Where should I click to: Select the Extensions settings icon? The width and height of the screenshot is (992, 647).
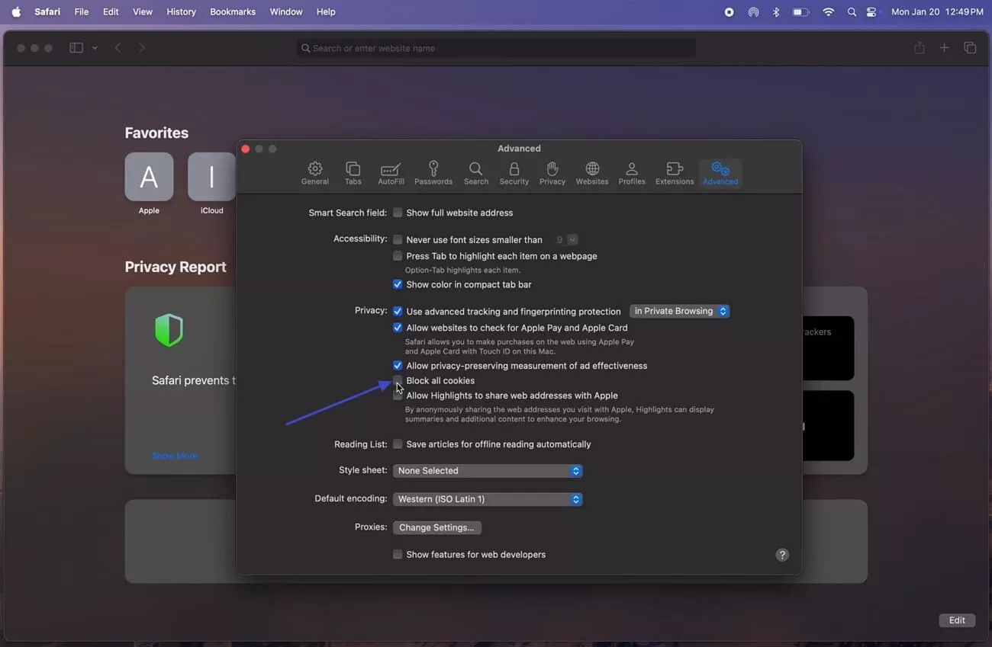(674, 173)
